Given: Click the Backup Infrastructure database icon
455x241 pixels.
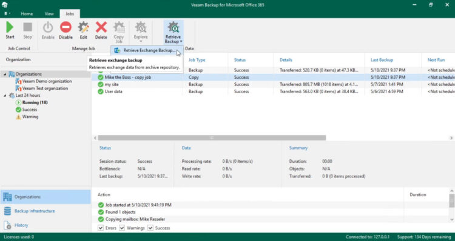Looking at the screenshot, I should 7,211.
